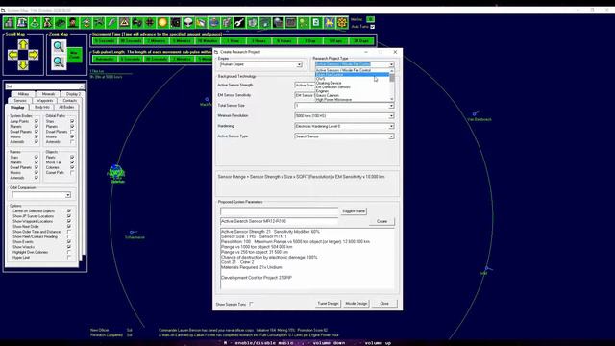The width and height of the screenshot is (615, 346).
Task: Toggle Show Order Time and Distance checkbox
Action: 69,232
